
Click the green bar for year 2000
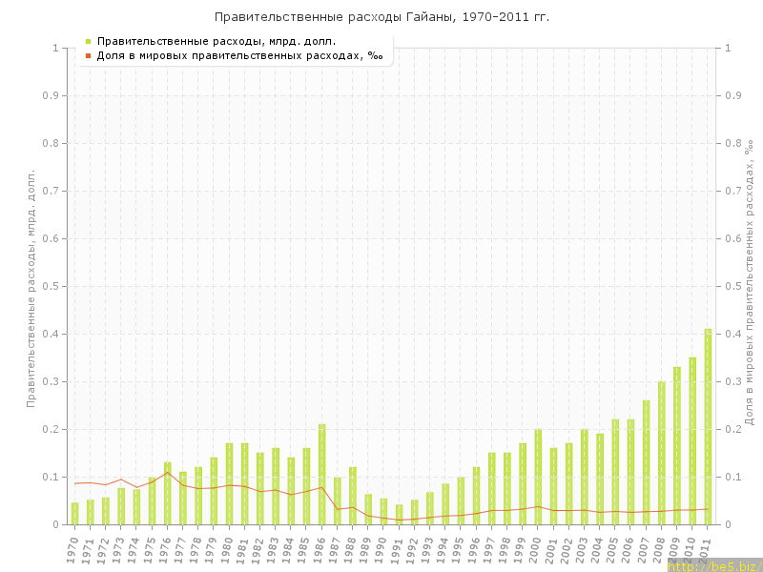click(x=538, y=477)
